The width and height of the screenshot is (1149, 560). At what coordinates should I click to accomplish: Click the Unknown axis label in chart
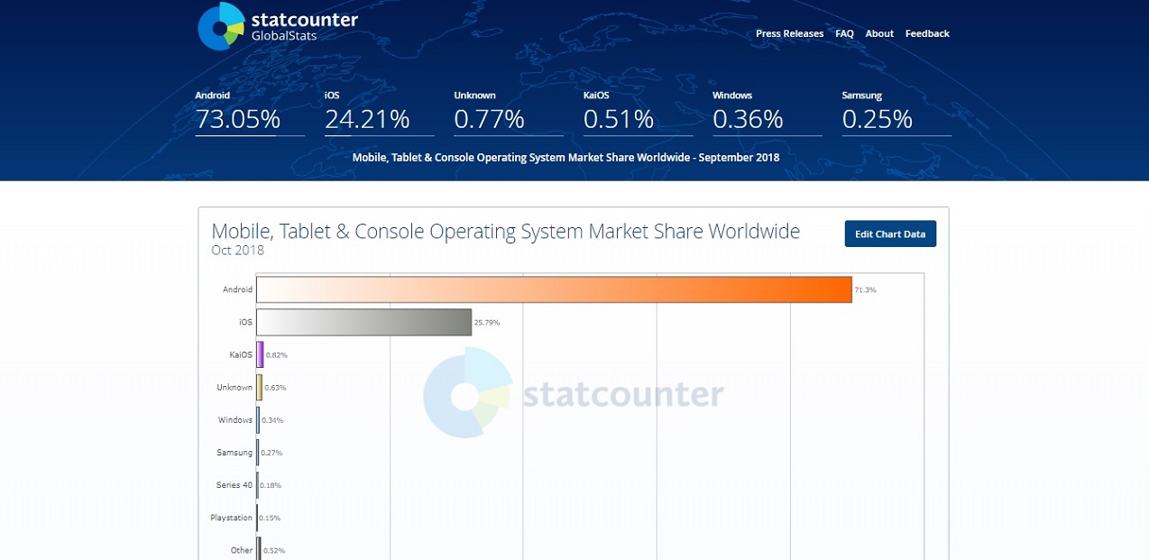(234, 387)
